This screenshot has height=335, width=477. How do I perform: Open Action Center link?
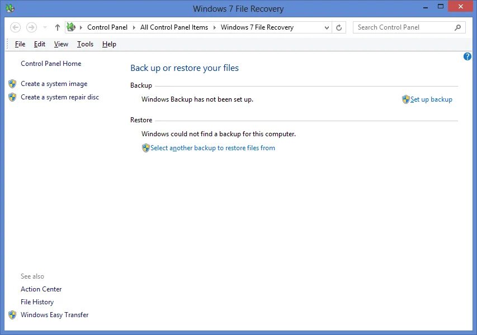[x=41, y=289]
